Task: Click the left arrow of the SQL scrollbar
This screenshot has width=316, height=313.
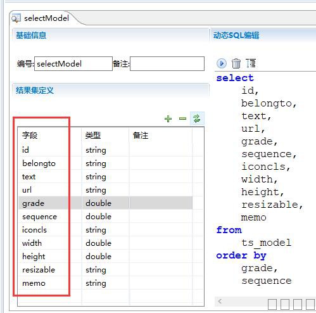Action: 220,301
